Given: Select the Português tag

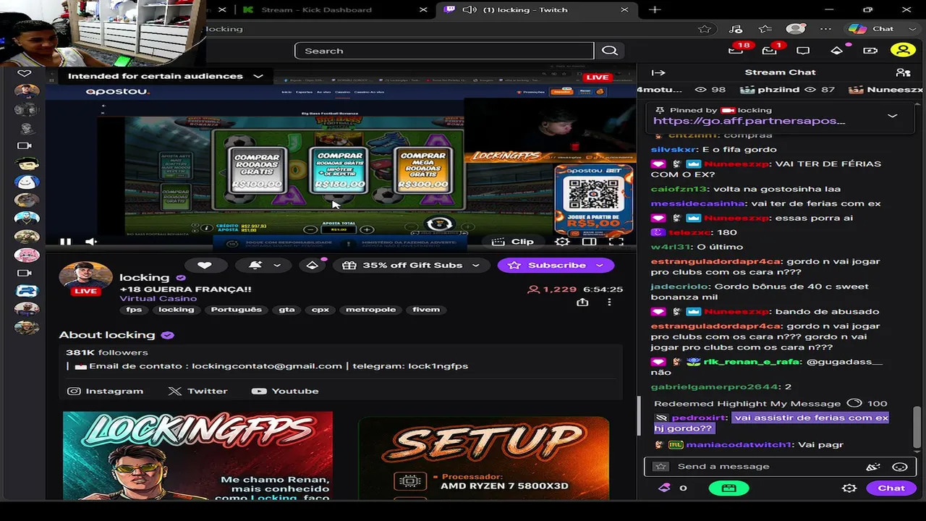Looking at the screenshot, I should point(236,310).
